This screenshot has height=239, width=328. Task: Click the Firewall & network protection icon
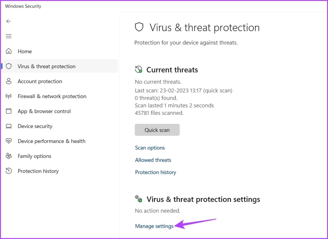tap(9, 96)
